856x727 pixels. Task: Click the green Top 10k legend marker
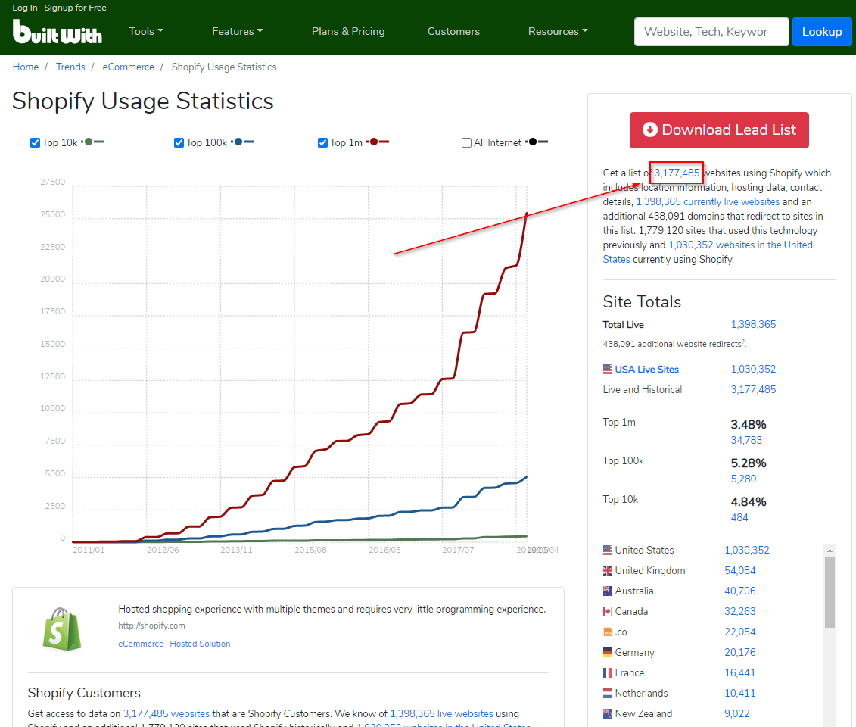pyautogui.click(x=92, y=142)
